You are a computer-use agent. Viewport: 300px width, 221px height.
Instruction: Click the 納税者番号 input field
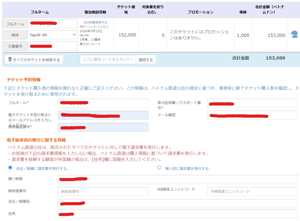tap(103, 191)
